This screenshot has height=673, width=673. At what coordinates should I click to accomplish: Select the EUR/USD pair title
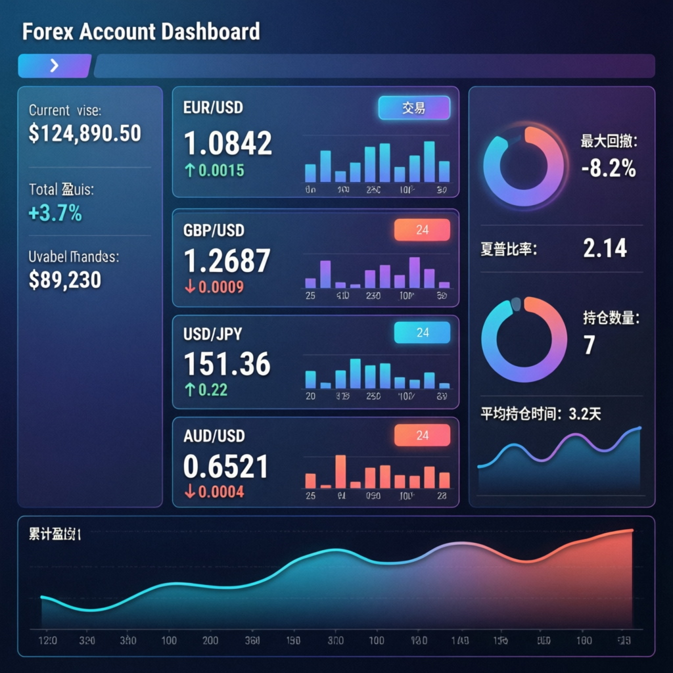click(214, 107)
